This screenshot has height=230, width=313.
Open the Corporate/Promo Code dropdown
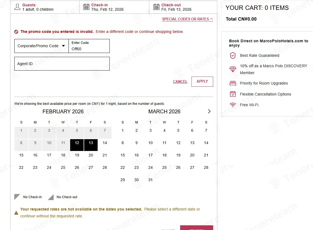pyautogui.click(x=41, y=46)
